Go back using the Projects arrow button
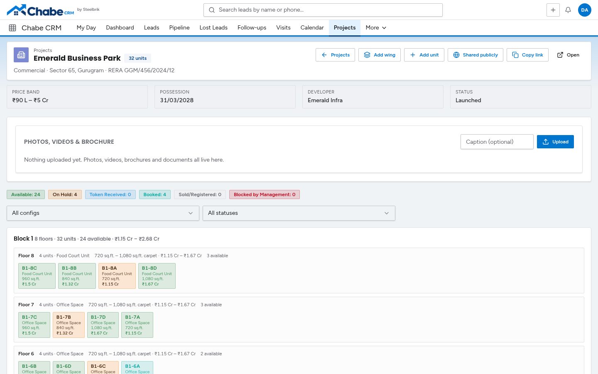Viewport: 598px width, 374px height. tap(335, 55)
